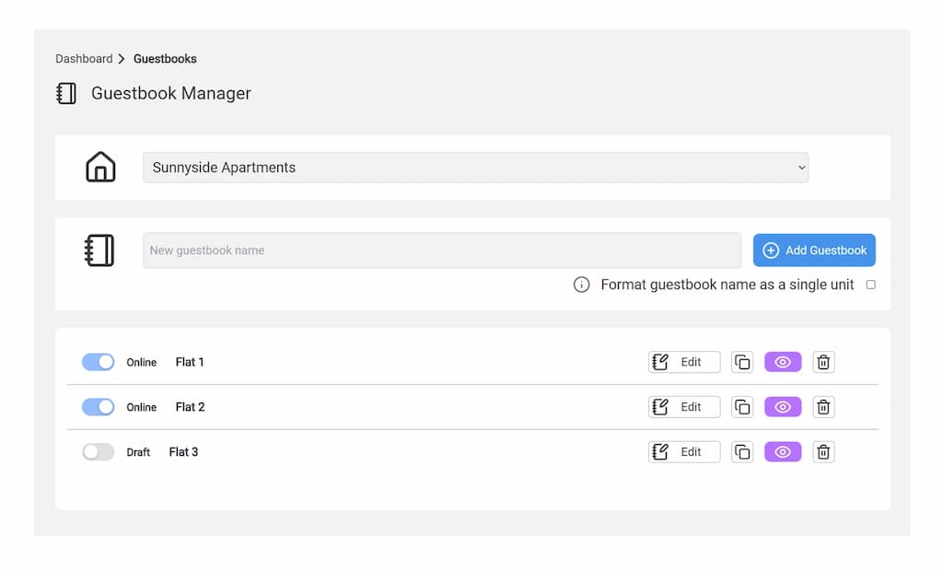Switch Flat 1 toggle to offline
The width and height of the screenshot is (943, 571).
click(98, 362)
